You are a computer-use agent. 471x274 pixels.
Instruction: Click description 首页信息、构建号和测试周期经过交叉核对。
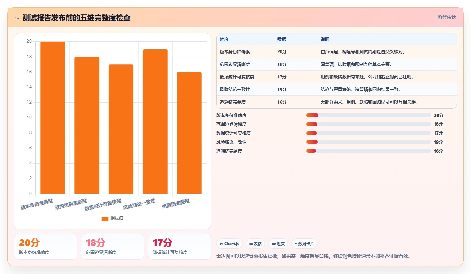tap(363, 52)
